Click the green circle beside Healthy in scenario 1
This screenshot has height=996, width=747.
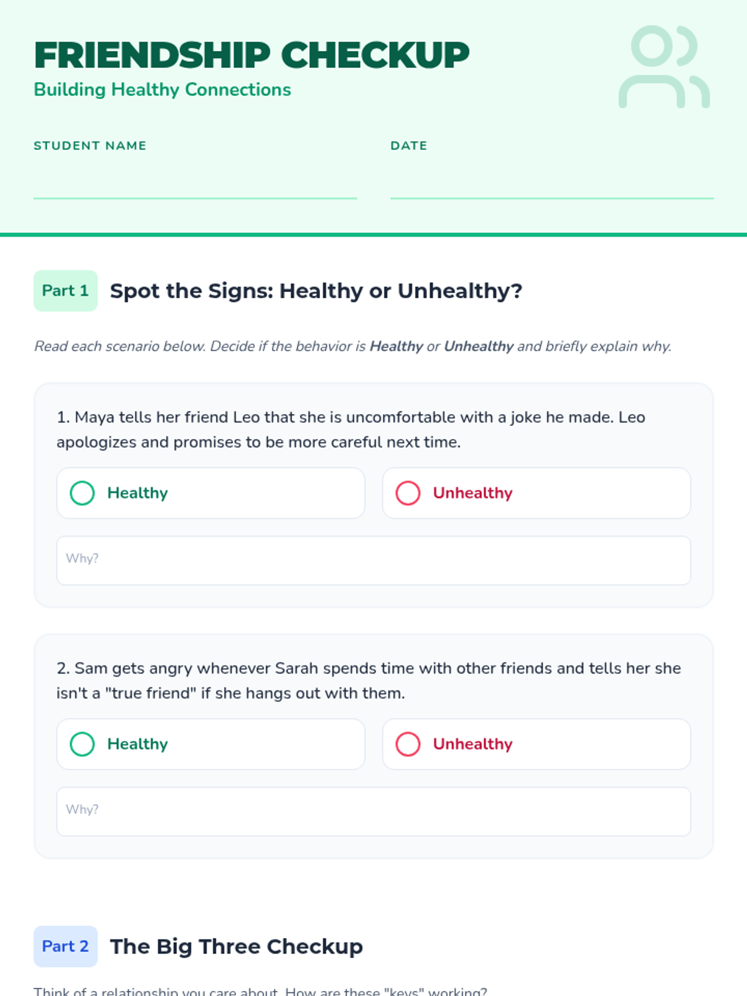pos(82,493)
